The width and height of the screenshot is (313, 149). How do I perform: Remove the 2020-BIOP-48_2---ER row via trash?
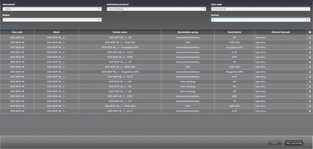tap(310, 62)
